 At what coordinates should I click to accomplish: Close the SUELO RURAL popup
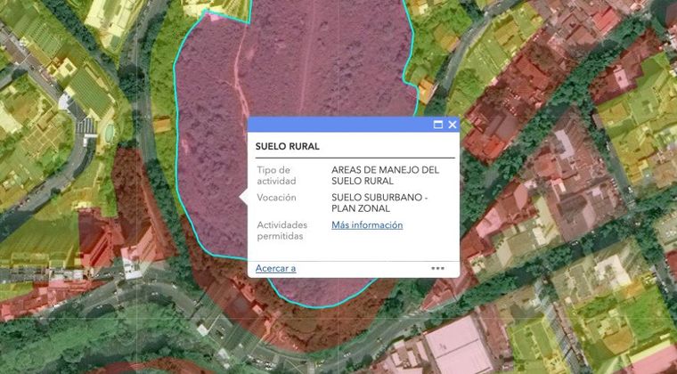pyautogui.click(x=453, y=125)
